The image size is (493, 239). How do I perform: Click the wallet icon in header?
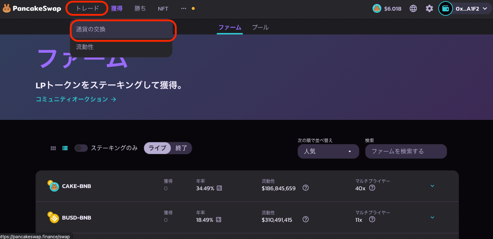click(x=446, y=8)
